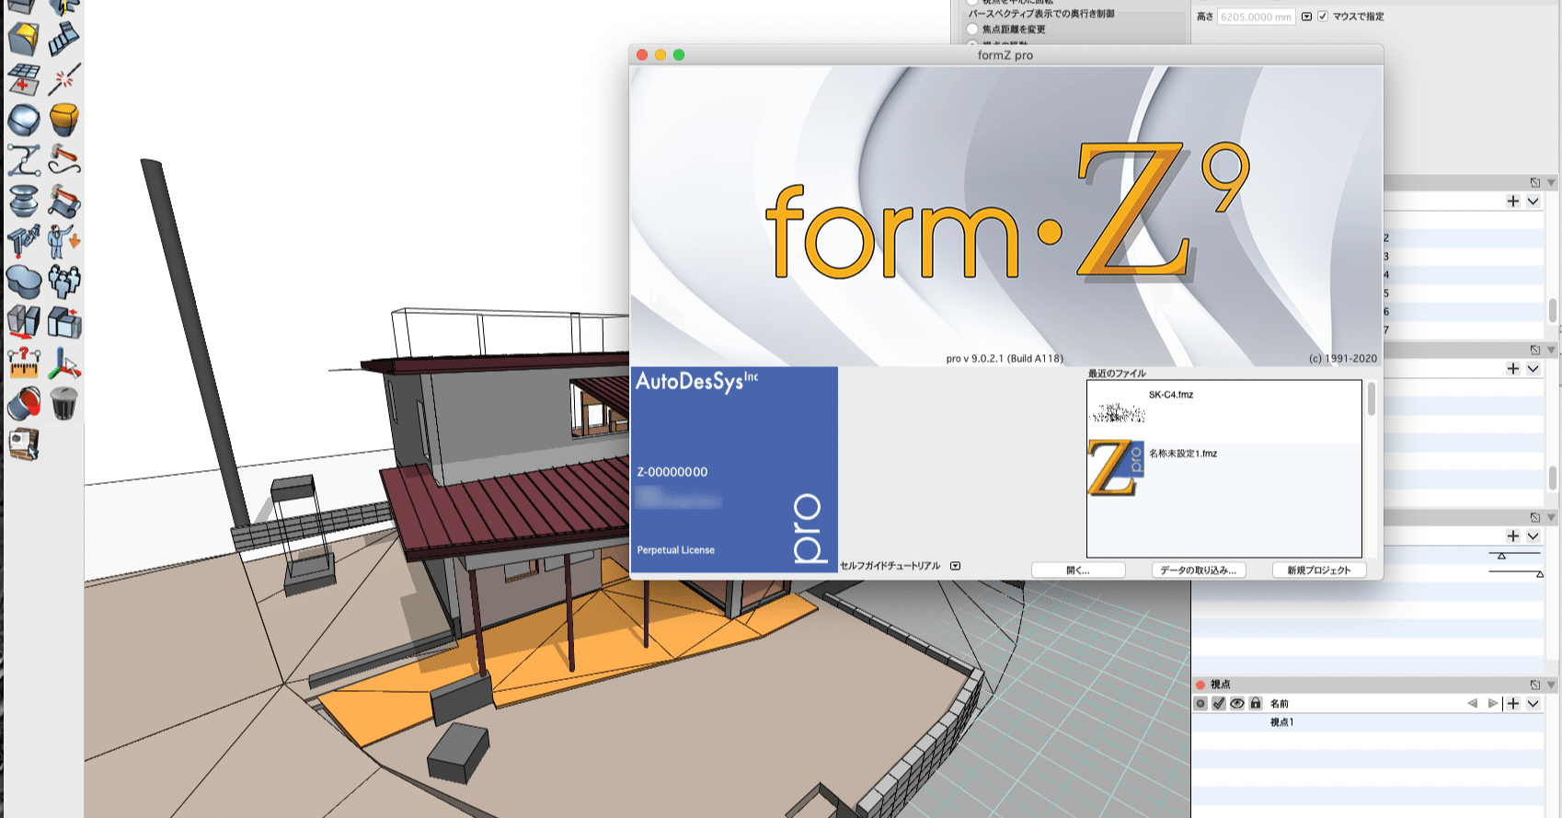Click the SK-C4.fmz preview thumbnail
This screenshot has height=818, width=1562.
coord(1117,412)
